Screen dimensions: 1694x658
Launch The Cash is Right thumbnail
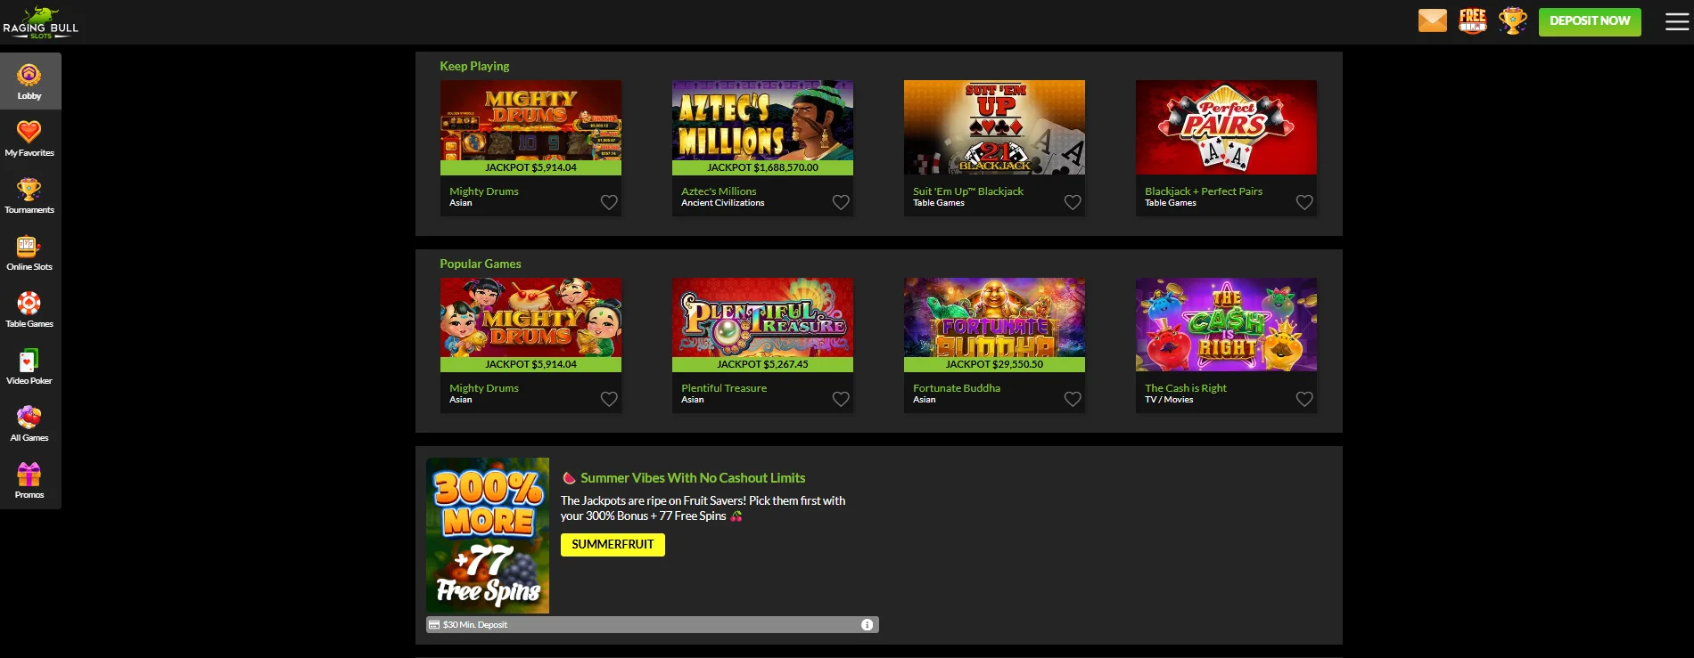[1226, 324]
